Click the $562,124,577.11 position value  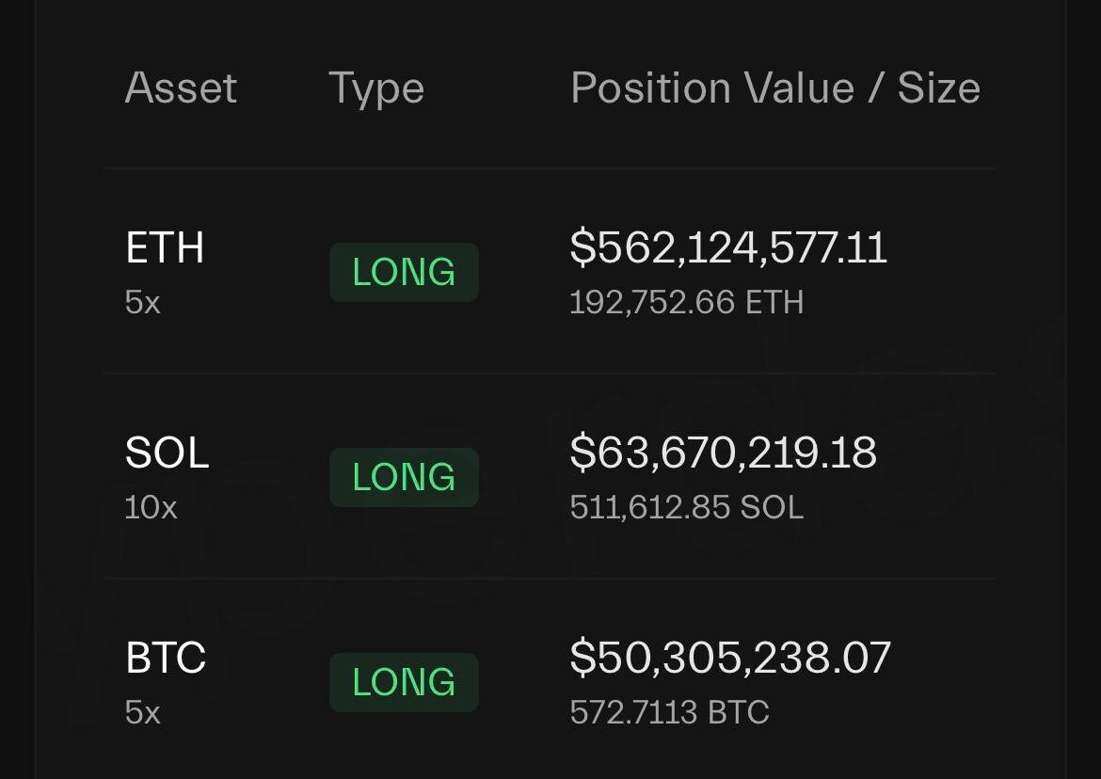click(x=729, y=247)
